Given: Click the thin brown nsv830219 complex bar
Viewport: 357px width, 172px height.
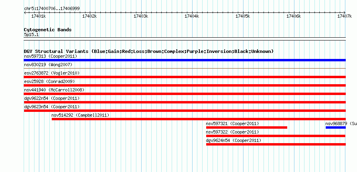Looking at the screenshot, I should pos(185,68).
